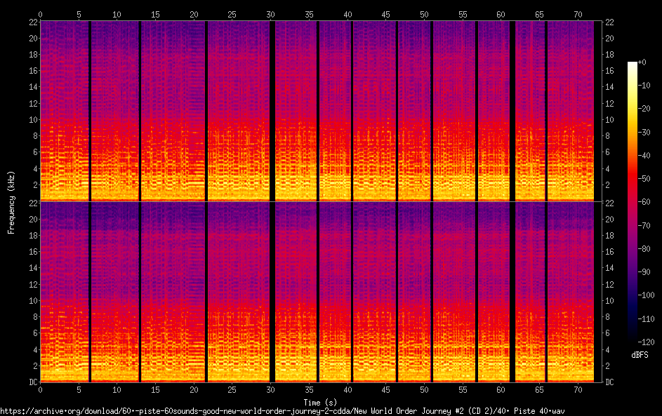Click the -100 value on the dBFS legend
Image resolution: width=662 pixels, height=416 pixels.
pyautogui.click(x=647, y=295)
